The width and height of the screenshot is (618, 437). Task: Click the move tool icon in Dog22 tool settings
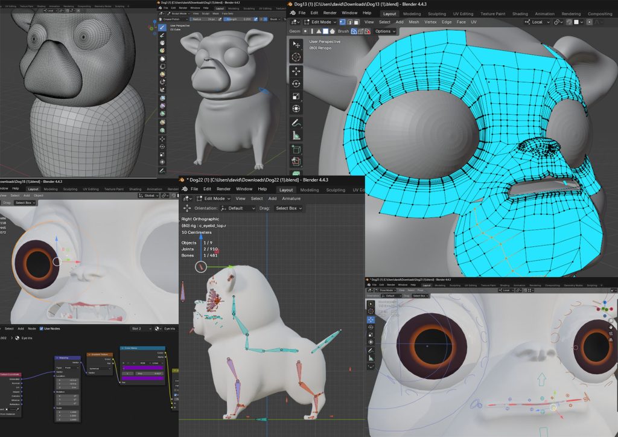(x=186, y=208)
